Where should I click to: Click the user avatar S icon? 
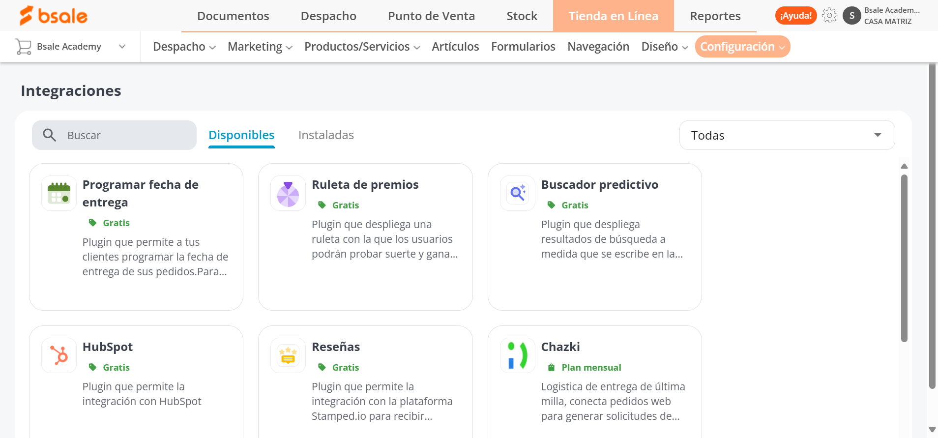[851, 16]
